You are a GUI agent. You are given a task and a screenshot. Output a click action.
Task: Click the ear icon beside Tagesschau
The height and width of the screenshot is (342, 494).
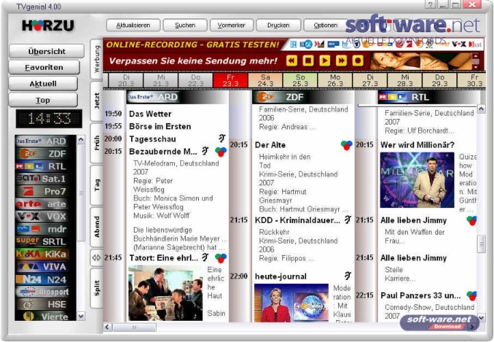222,138
